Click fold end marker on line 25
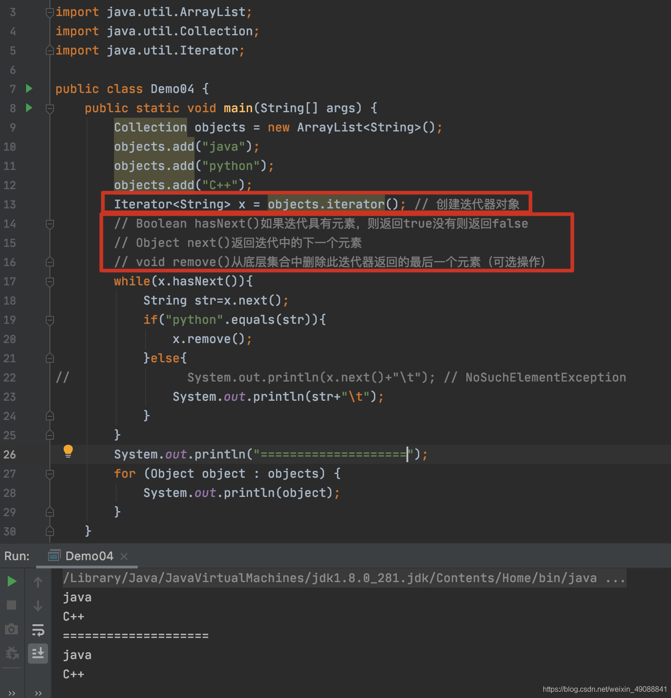The image size is (671, 698). click(x=50, y=435)
